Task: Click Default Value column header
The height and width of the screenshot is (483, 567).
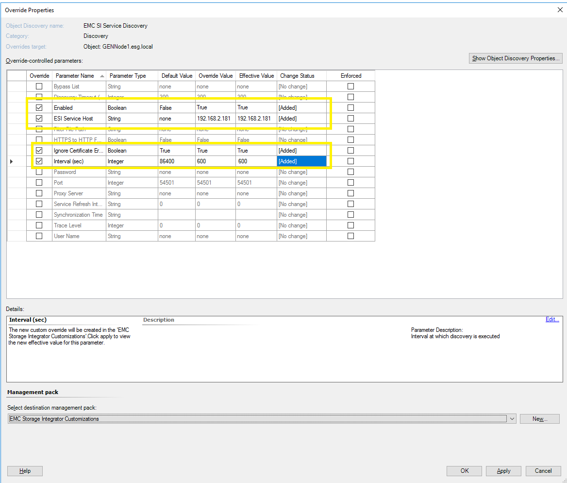Action: tap(177, 76)
